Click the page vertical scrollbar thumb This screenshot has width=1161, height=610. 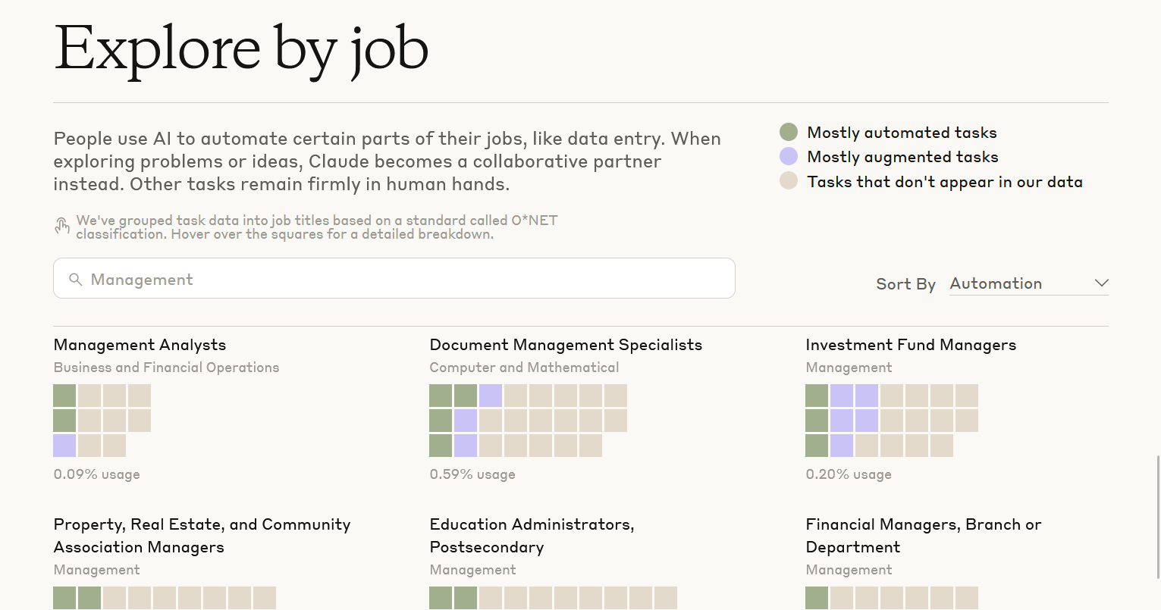pyautogui.click(x=1157, y=515)
